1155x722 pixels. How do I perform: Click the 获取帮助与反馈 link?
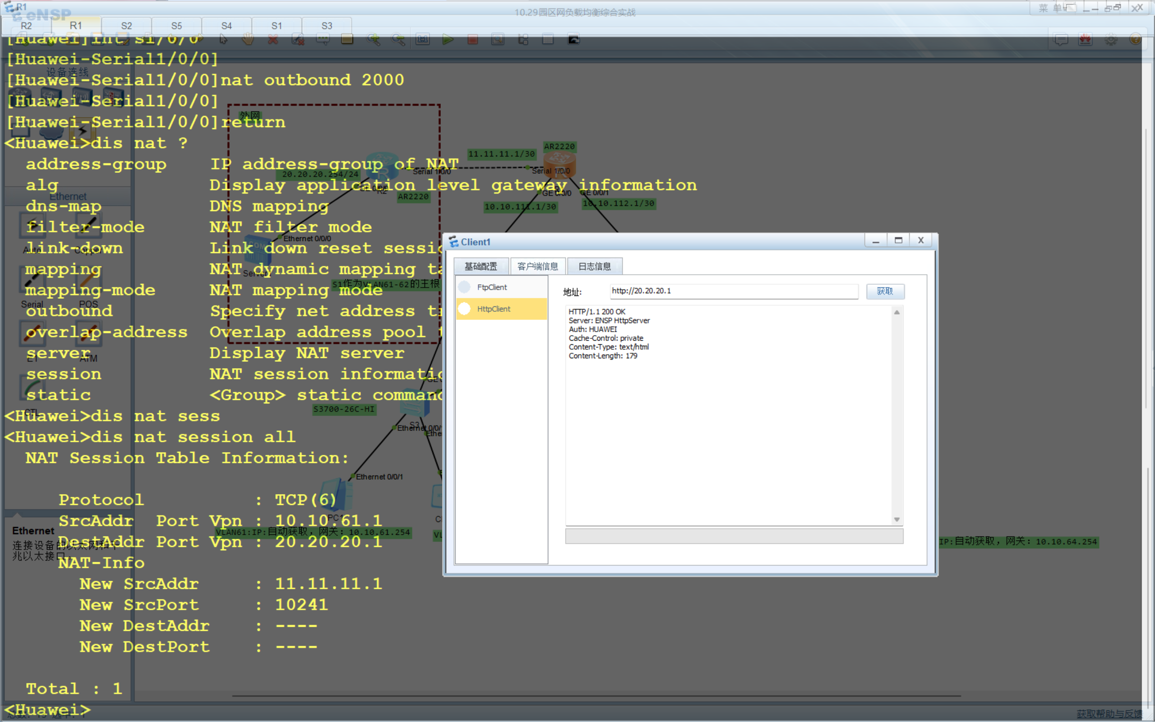pos(1108,713)
